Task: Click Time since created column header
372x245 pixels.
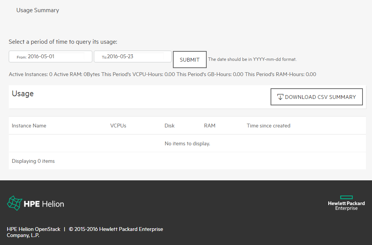Action: pyautogui.click(x=268, y=126)
